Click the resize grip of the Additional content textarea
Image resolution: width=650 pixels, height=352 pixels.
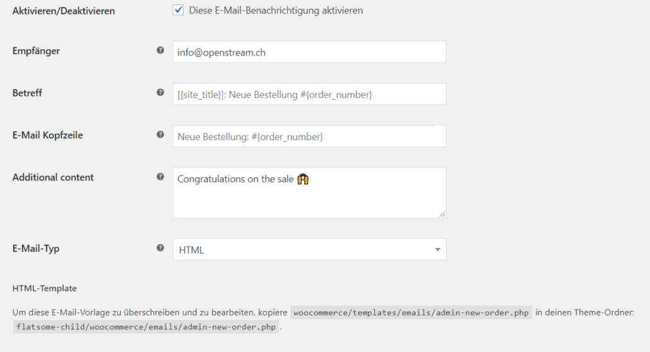tap(442, 214)
